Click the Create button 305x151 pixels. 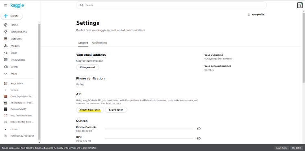(x=12, y=16)
